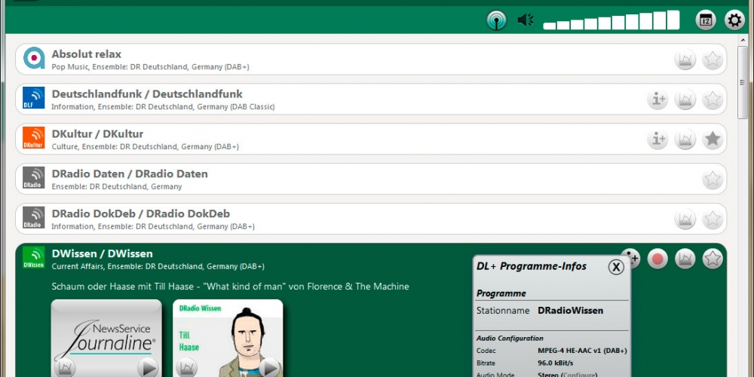754x377 pixels.
Task: Click the grey DRadio DokDeb logo
Action: [34, 217]
